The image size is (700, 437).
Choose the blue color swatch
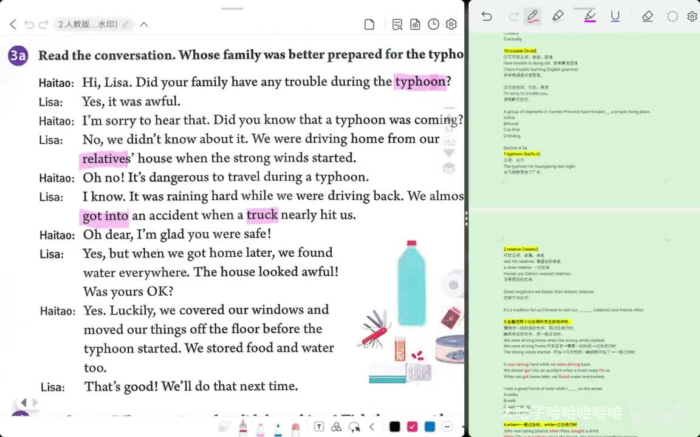(430, 427)
